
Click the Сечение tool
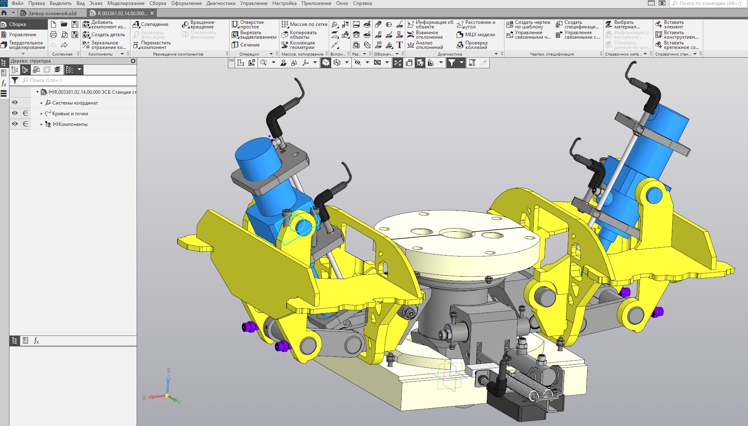(246, 45)
